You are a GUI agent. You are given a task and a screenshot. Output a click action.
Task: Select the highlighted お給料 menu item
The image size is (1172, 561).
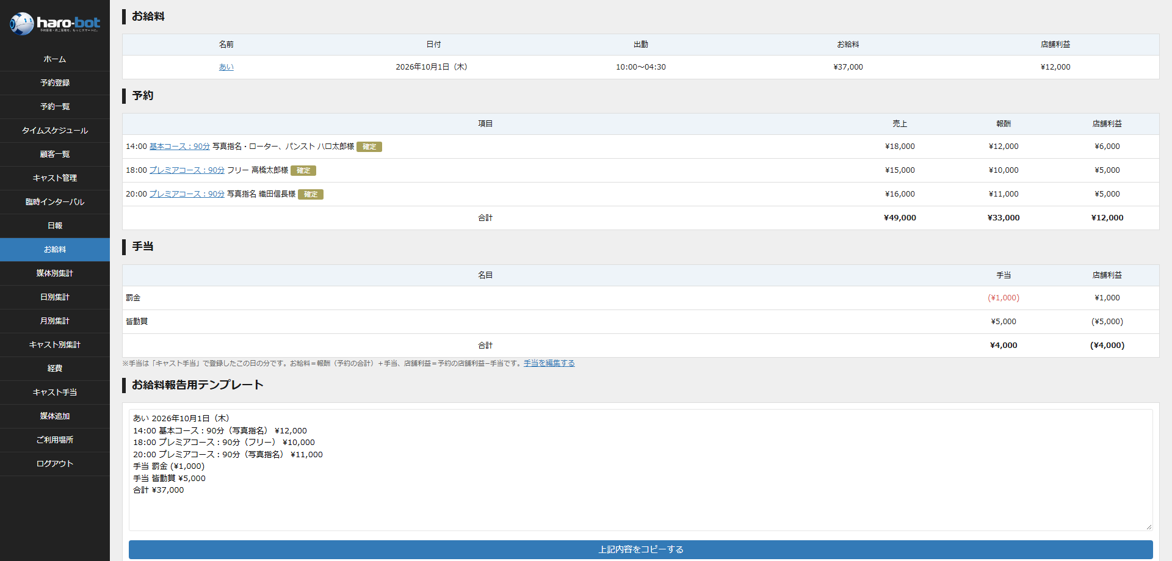point(55,250)
